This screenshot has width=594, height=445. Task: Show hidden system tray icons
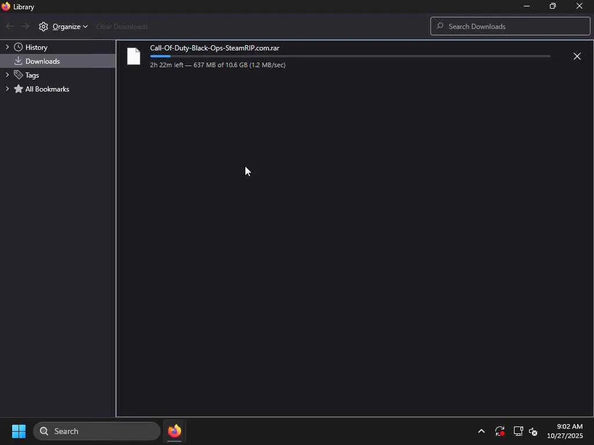click(x=481, y=431)
